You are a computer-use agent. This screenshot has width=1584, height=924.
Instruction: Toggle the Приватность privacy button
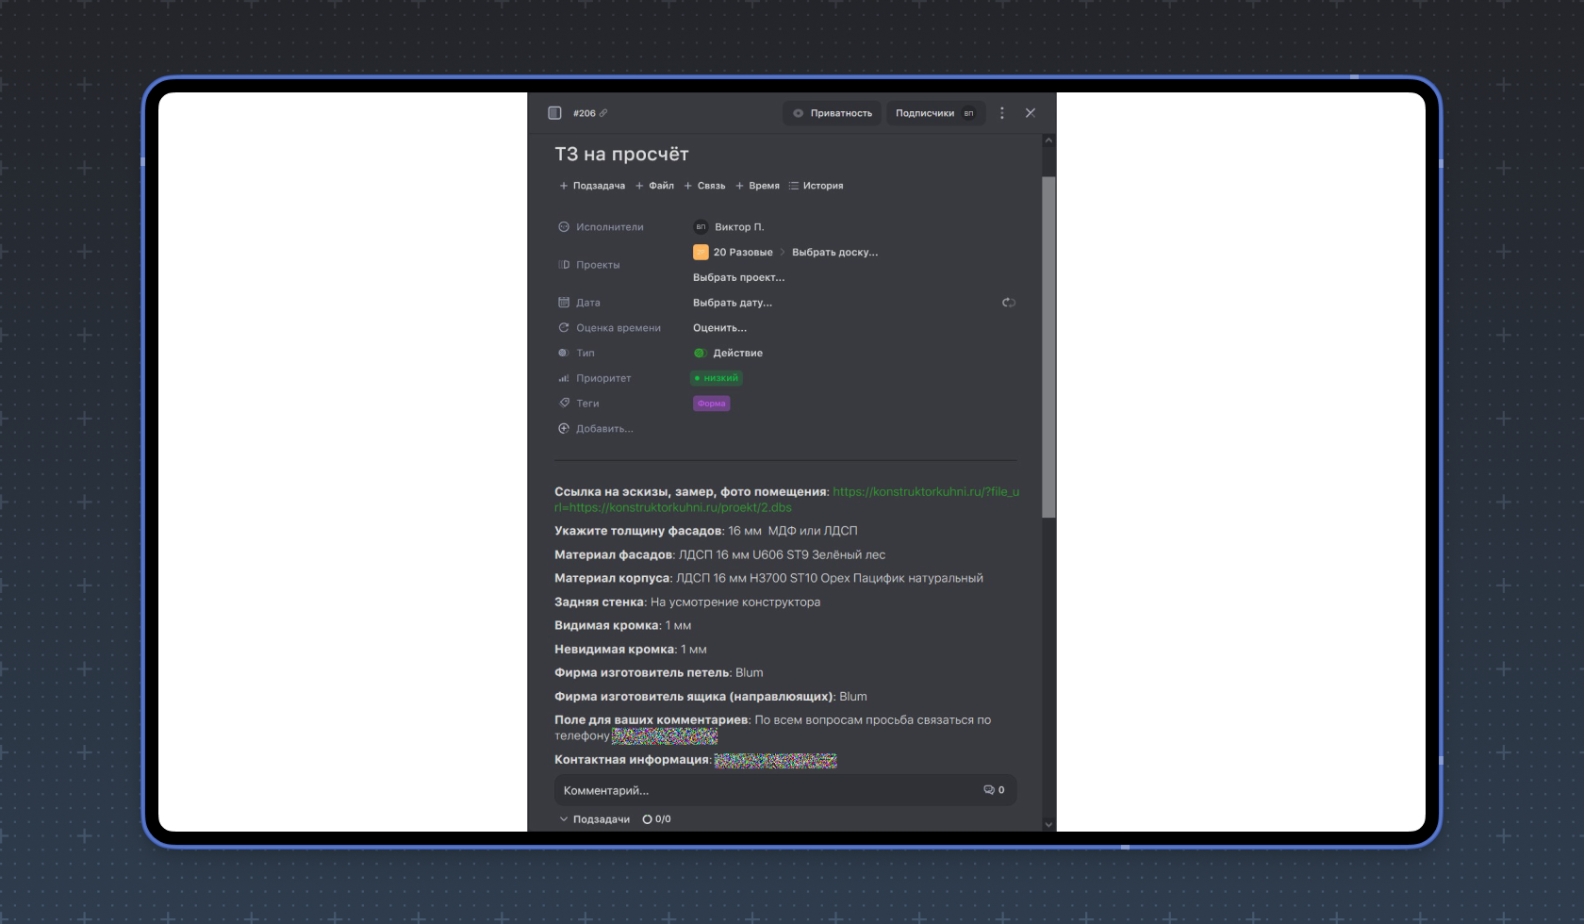(832, 113)
